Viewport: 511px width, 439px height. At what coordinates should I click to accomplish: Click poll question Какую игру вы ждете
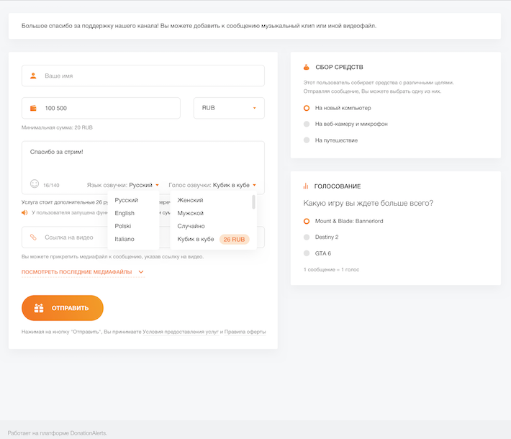[368, 203]
